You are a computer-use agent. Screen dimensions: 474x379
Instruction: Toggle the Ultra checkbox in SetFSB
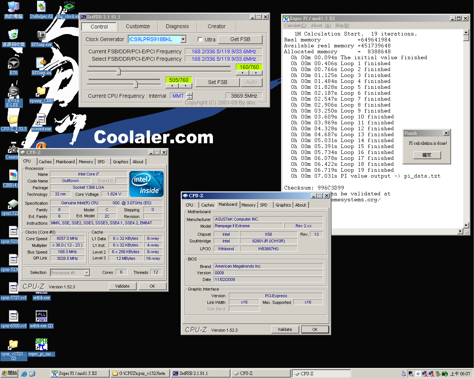coord(200,40)
